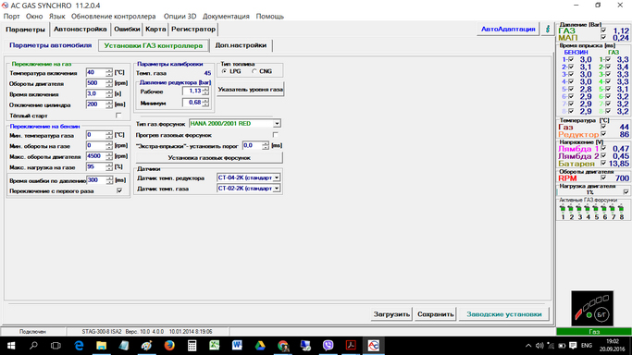Step Минимум pressure 0,68 spinner
This screenshot has width=632, height=355.
pyautogui.click(x=205, y=103)
